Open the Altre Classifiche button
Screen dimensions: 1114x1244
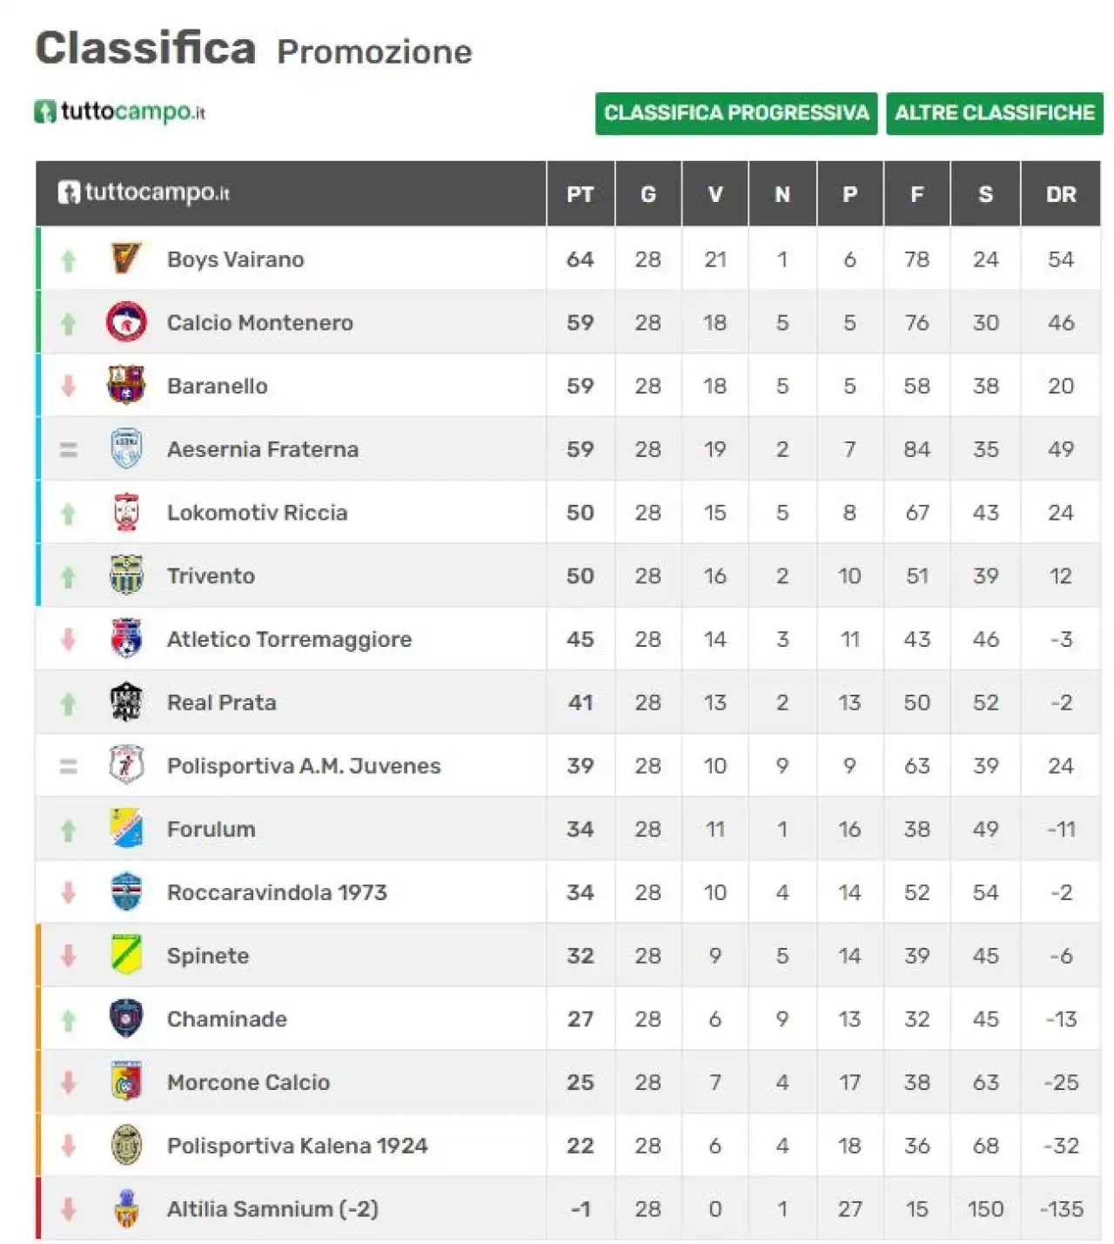pyautogui.click(x=995, y=113)
